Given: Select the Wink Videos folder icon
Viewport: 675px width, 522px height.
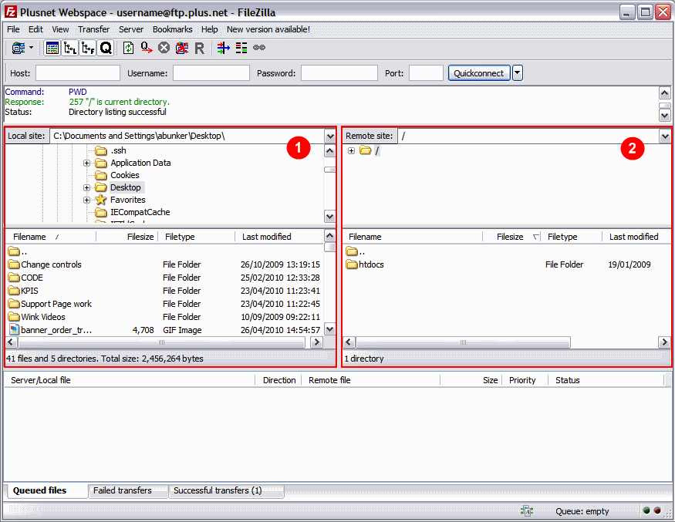Looking at the screenshot, I should pyautogui.click(x=14, y=317).
